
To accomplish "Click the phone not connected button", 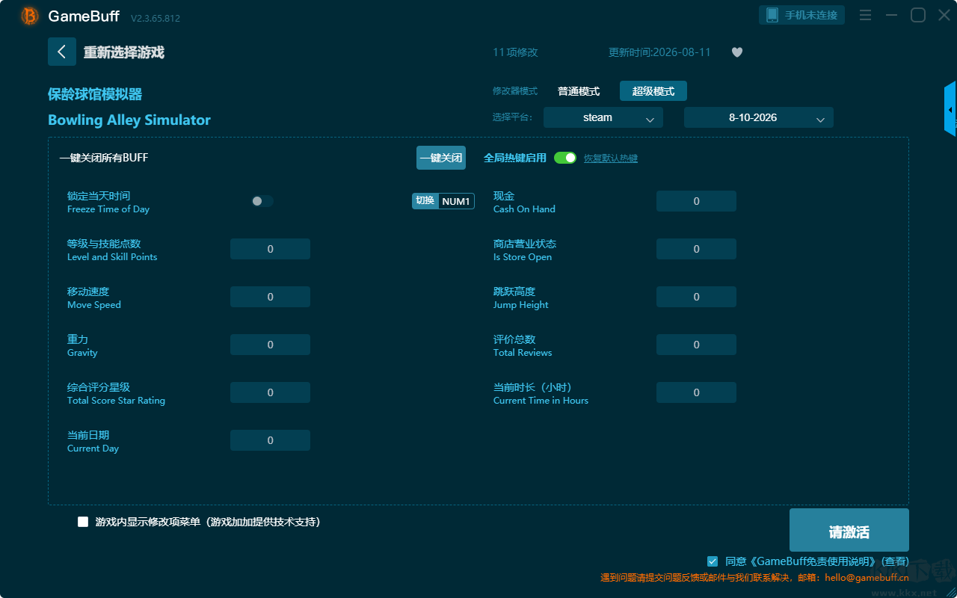I will (803, 15).
